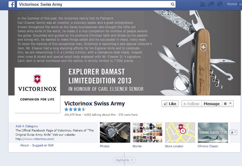Open the notifications globe icon
Viewport: 242px width, 166px height.
coord(220,4)
